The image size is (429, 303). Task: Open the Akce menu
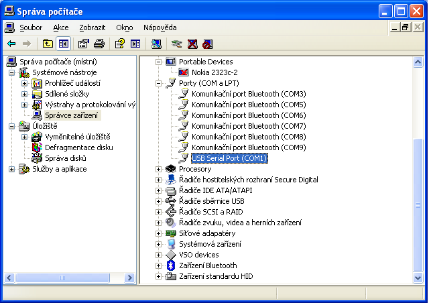pyautogui.click(x=61, y=27)
